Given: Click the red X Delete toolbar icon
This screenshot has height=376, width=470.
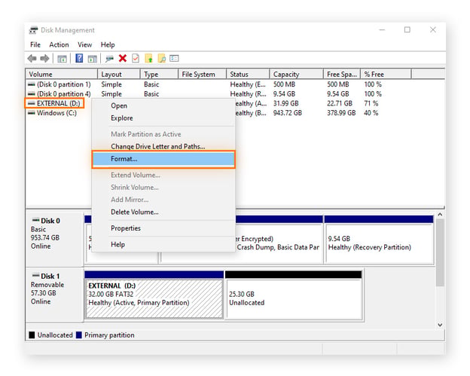Looking at the screenshot, I should 123,58.
